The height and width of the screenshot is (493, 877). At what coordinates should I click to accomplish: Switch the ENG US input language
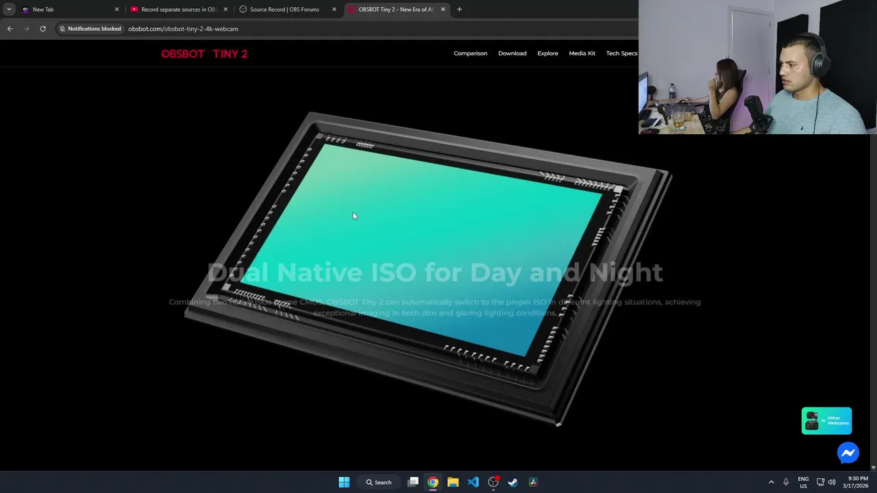(x=803, y=482)
